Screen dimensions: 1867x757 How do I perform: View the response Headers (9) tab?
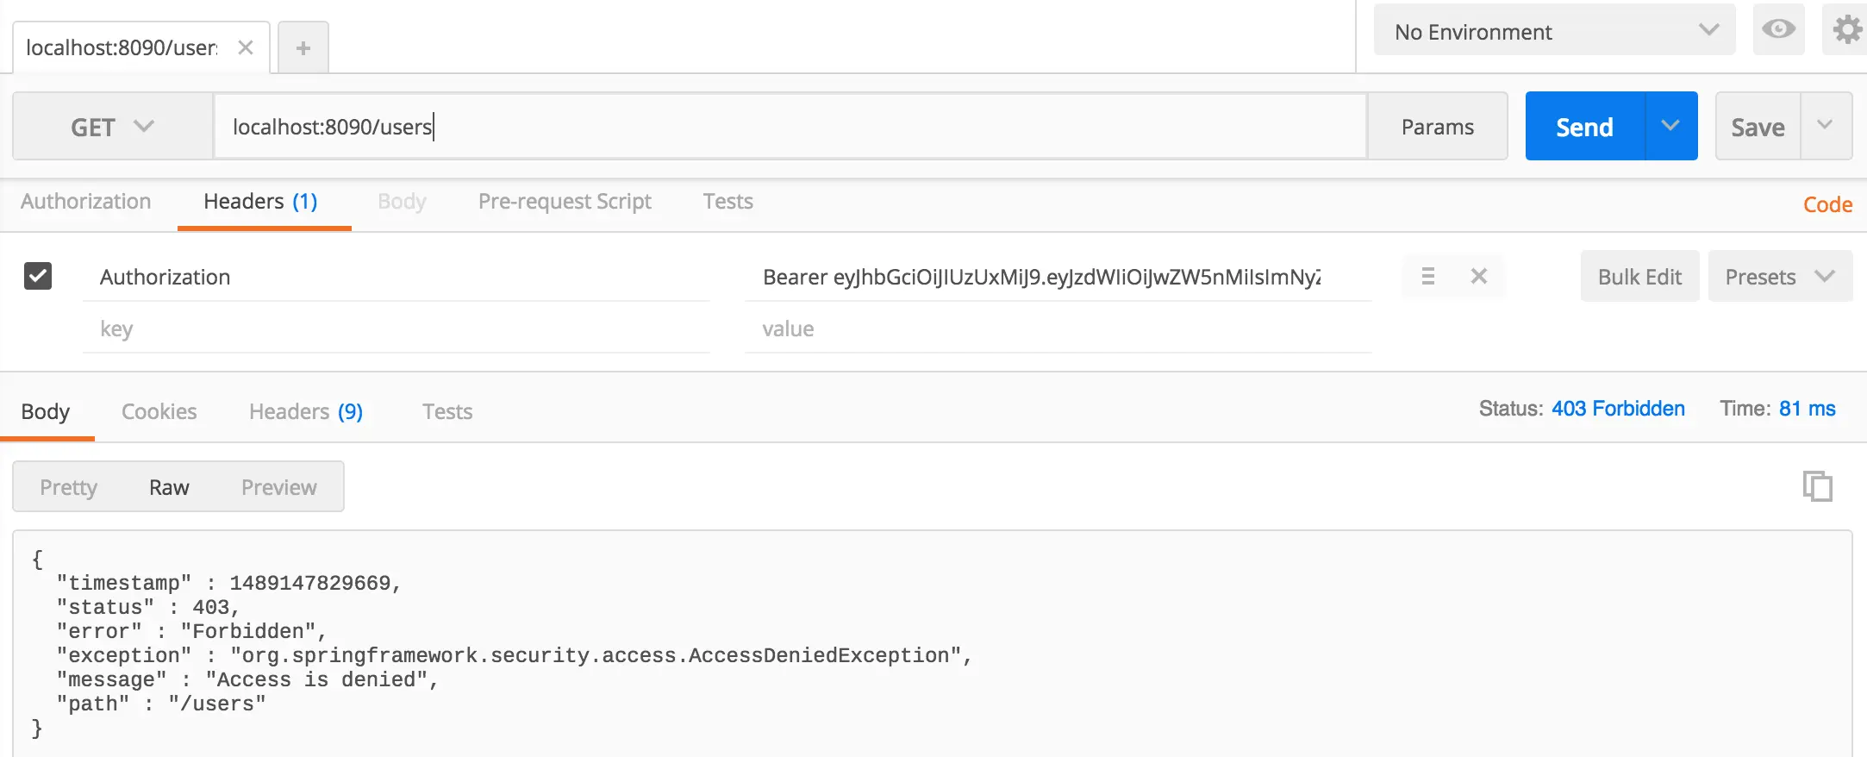coord(306,411)
